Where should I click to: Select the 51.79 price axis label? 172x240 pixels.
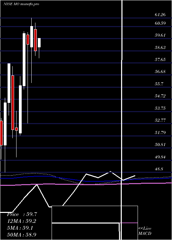pyautogui.click(x=160, y=132)
